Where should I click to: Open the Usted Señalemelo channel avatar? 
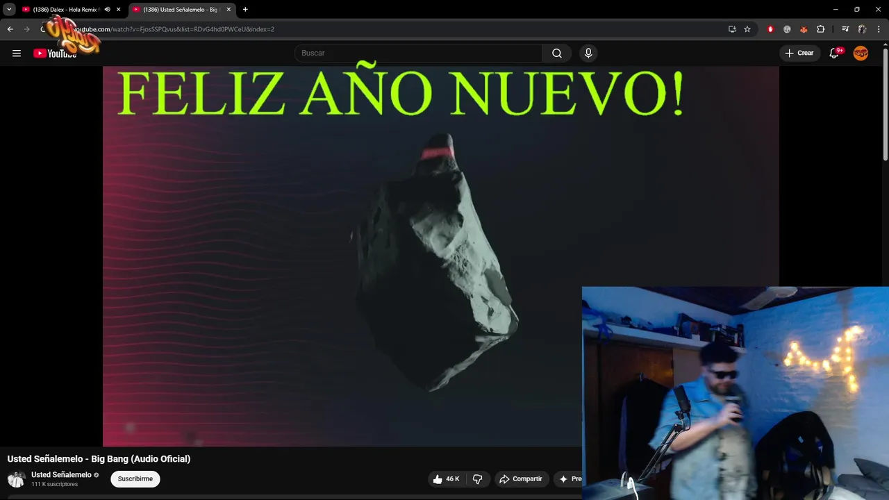pos(16,479)
